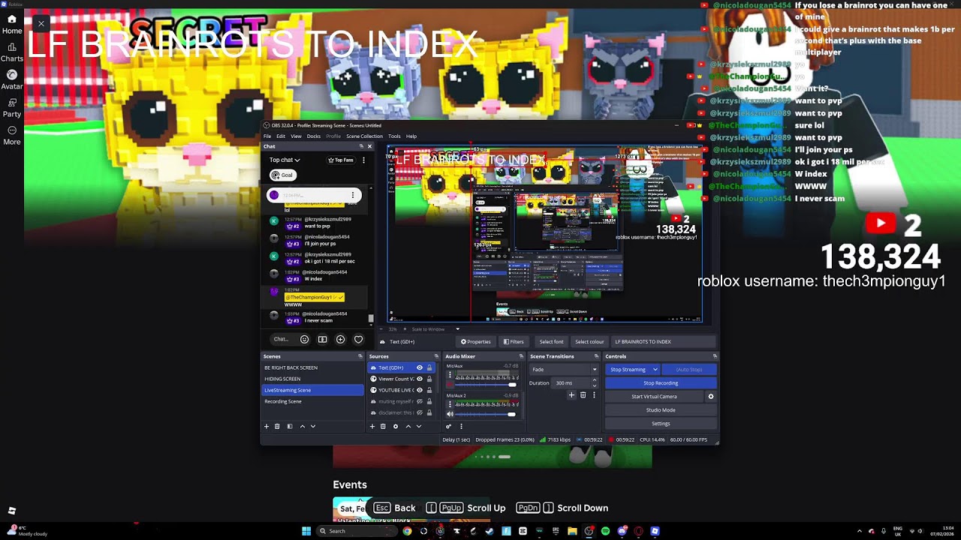This screenshot has width=961, height=540.
Task: Open virtual camera settings gear
Action: (x=711, y=396)
